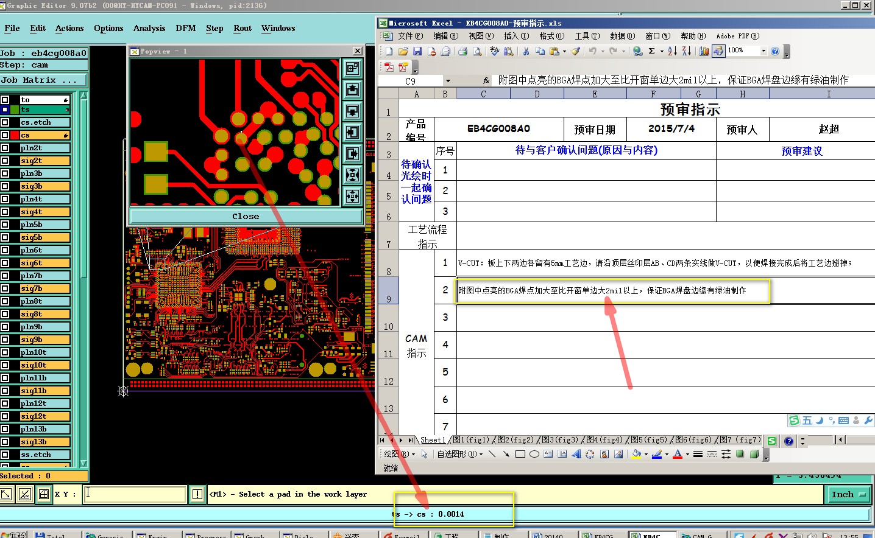Click the New workbook icon in Excel
Image resolution: width=875 pixels, height=538 pixels.
[x=389, y=51]
